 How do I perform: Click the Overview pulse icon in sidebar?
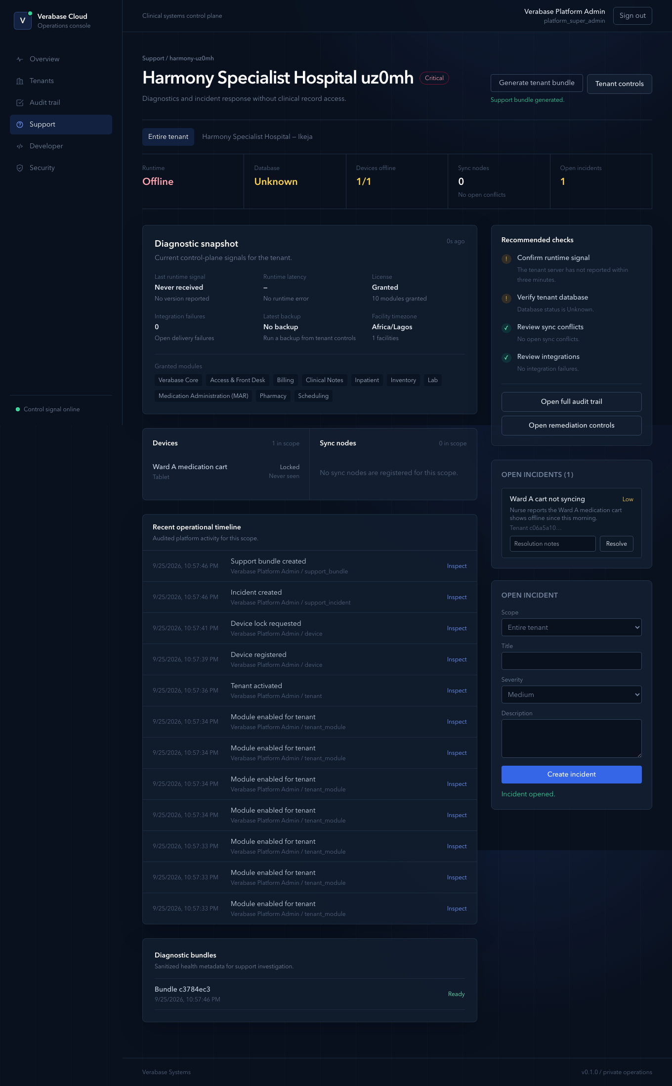pos(20,59)
